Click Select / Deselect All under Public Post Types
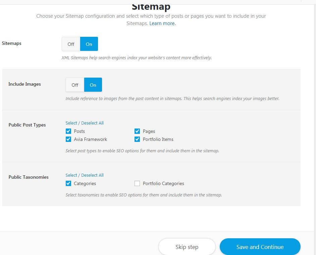Image resolution: width=316 pixels, height=255 pixels. 85,123
